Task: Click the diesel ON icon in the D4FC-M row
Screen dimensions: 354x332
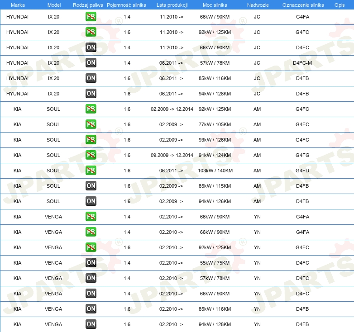Action: point(91,63)
